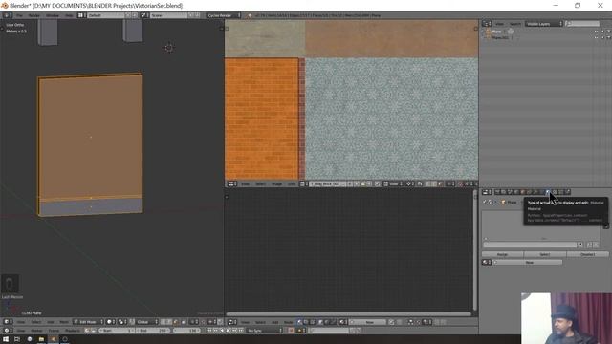Open the Modifiers properties tab icon
Image resolution: width=612 pixels, height=344 pixels.
(x=535, y=191)
